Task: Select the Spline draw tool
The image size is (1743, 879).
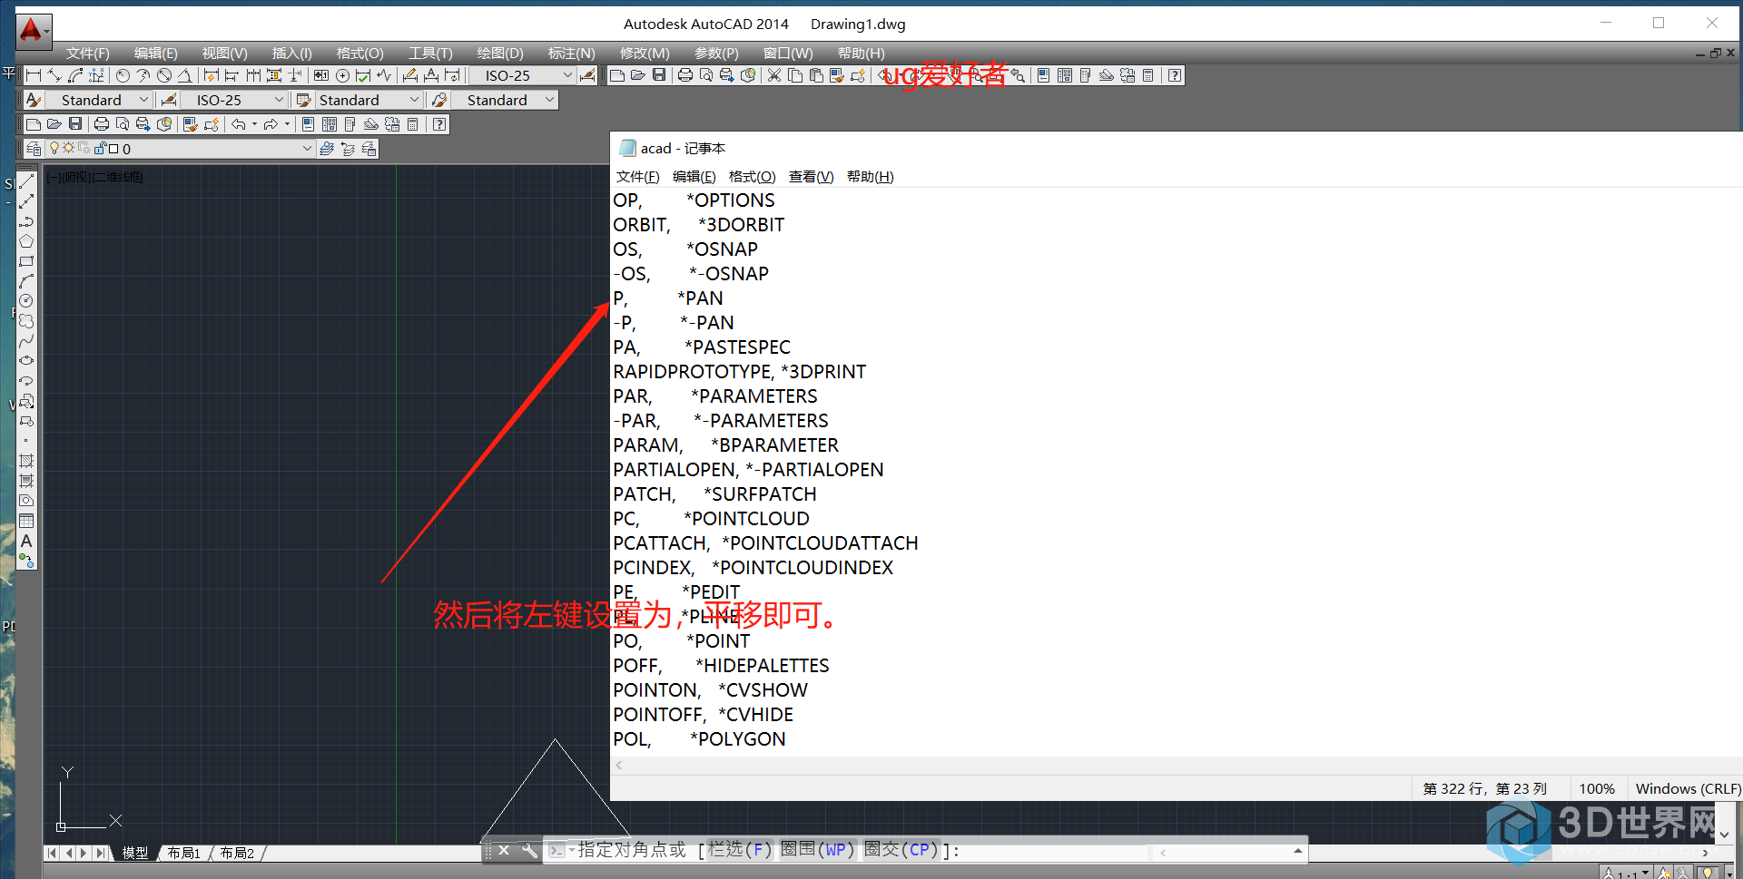Action: pyautogui.click(x=26, y=341)
